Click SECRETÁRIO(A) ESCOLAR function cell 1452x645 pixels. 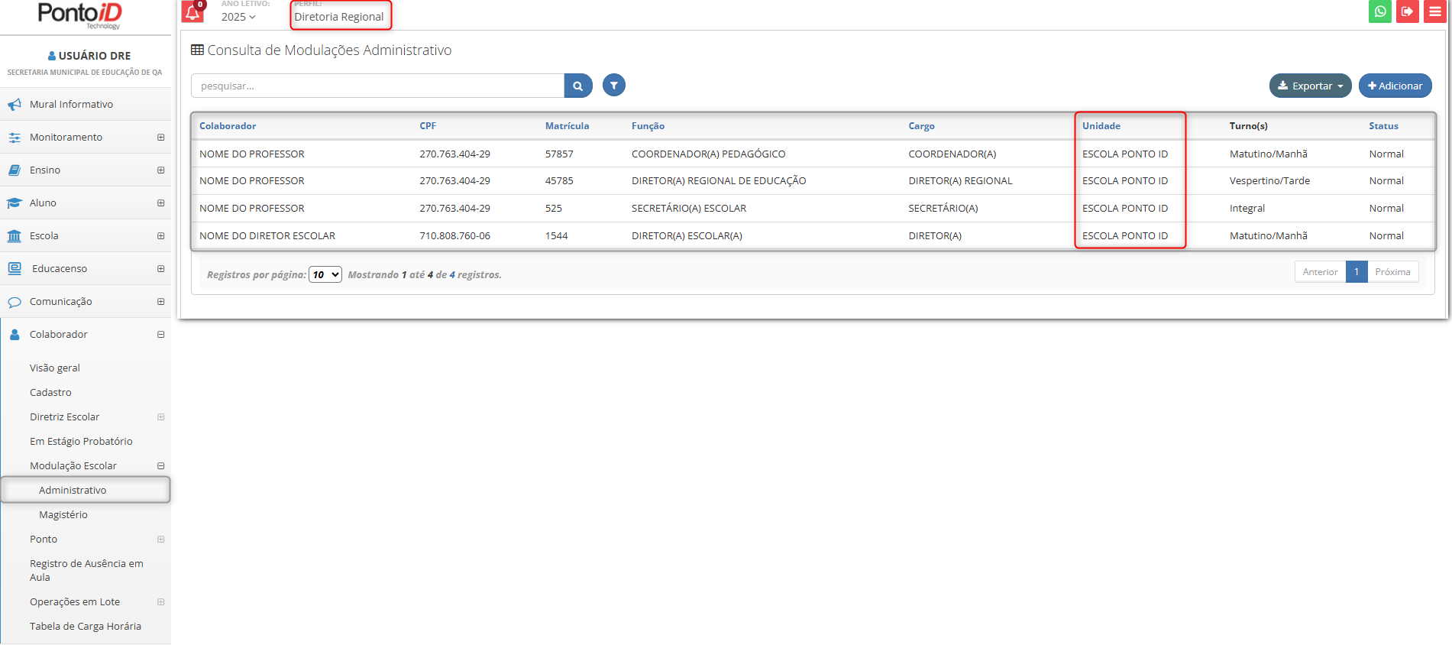689,208
